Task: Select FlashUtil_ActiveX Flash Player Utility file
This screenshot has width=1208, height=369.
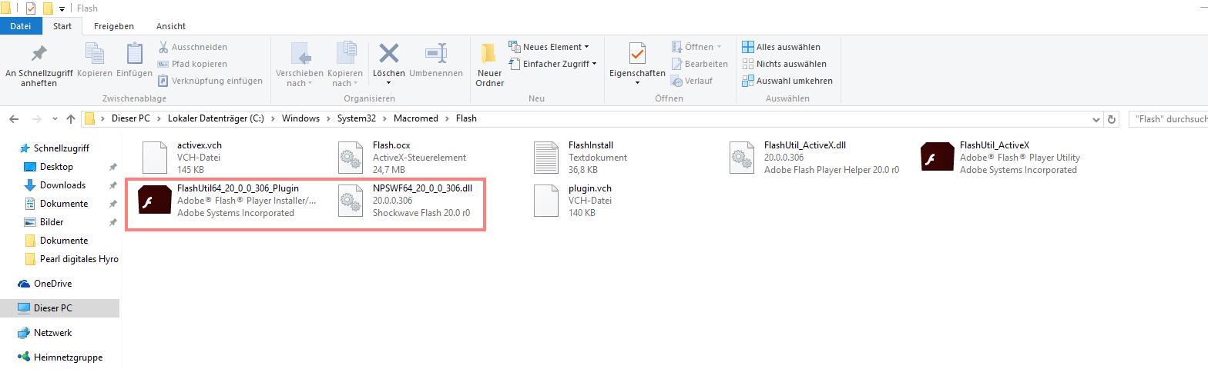Action: (1002, 157)
